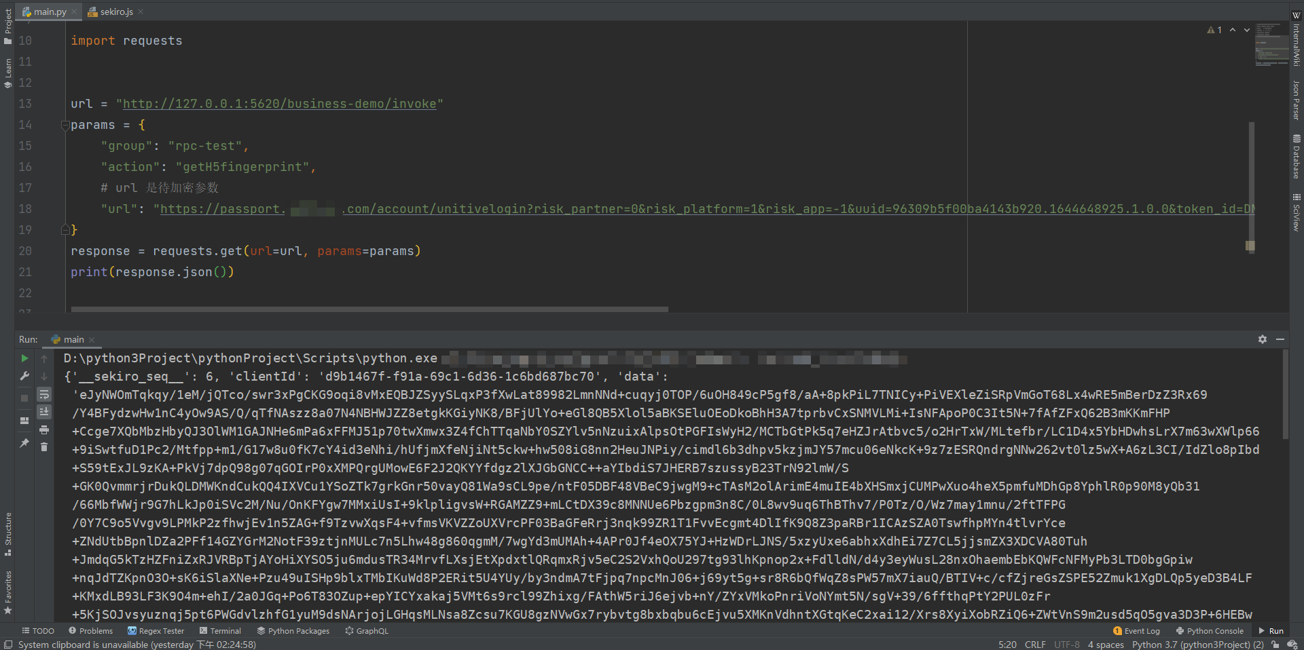Toggle the Run tool window button
Image resolution: width=1304 pixels, height=650 pixels.
pyautogui.click(x=1271, y=631)
